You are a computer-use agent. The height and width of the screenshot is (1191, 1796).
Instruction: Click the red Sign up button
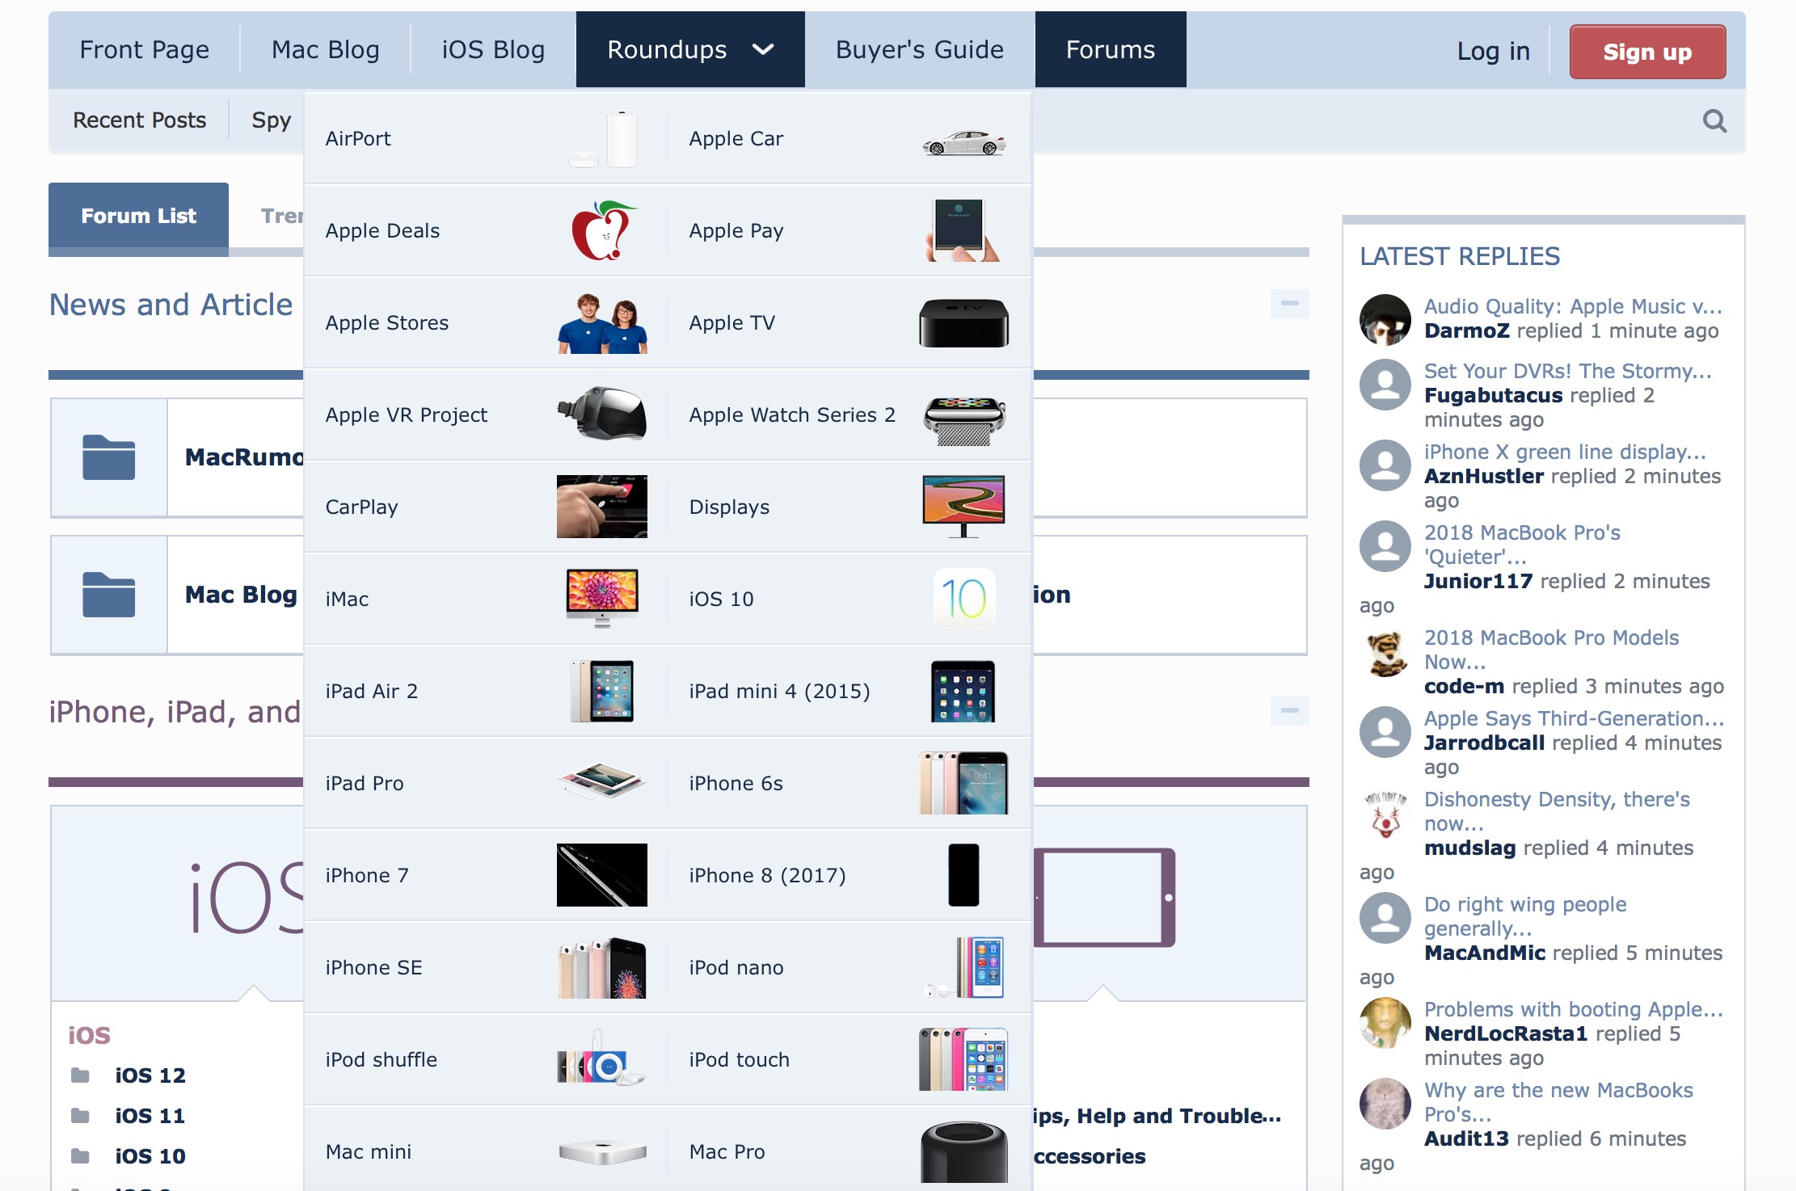1647,52
